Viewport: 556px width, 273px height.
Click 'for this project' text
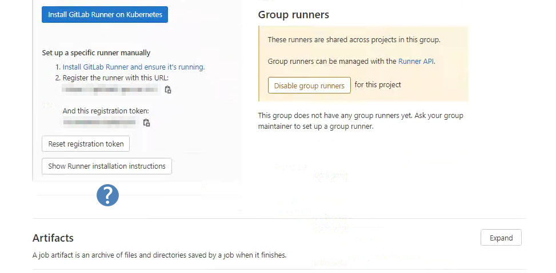pos(378,85)
